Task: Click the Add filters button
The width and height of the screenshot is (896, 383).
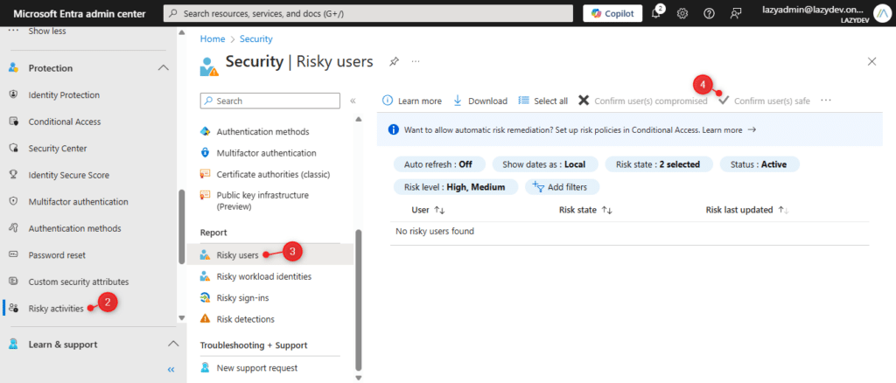Action: (x=562, y=186)
